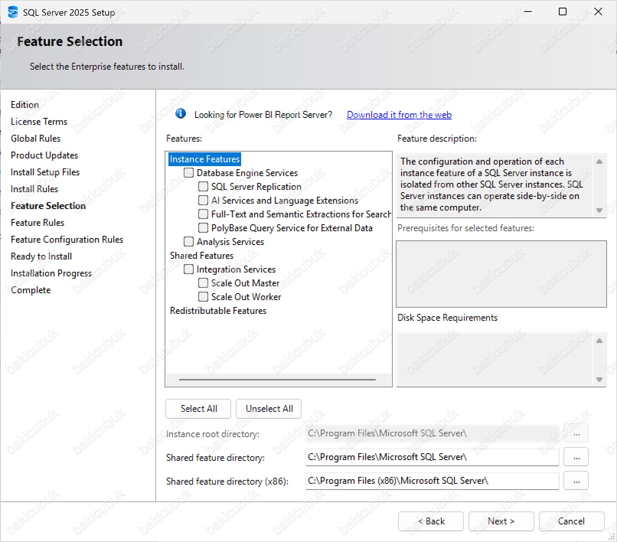Browse for the shared feature directory (x86)

point(576,481)
